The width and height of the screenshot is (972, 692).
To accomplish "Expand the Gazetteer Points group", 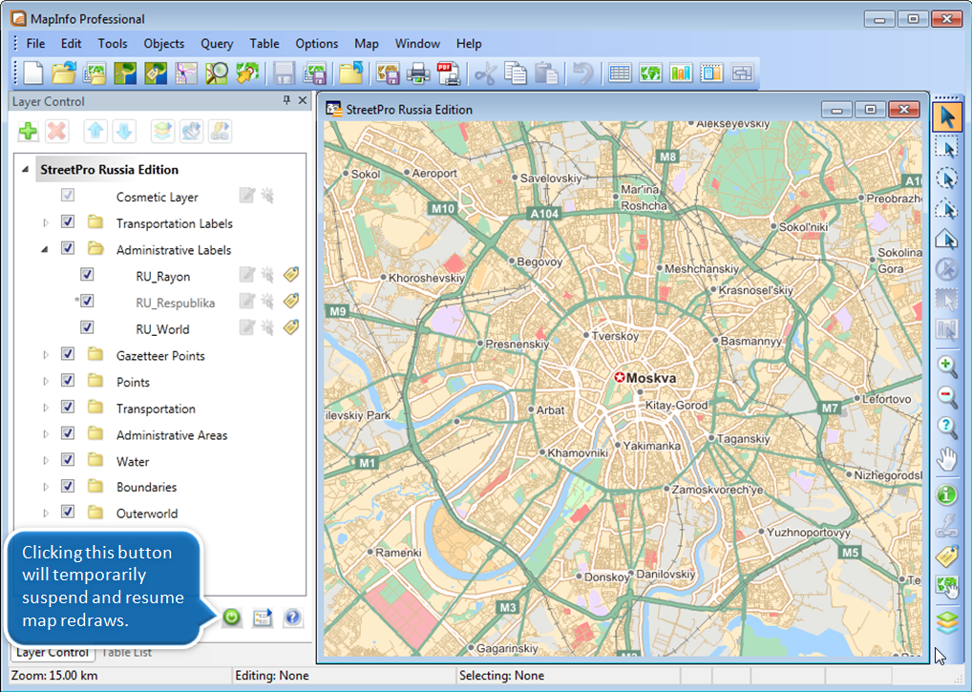I will coord(45,355).
